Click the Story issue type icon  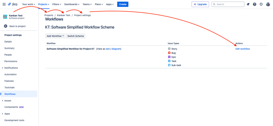click(x=169, y=49)
